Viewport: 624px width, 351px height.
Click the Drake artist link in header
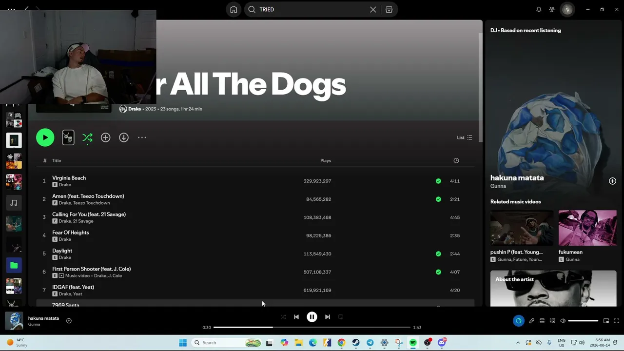point(135,109)
